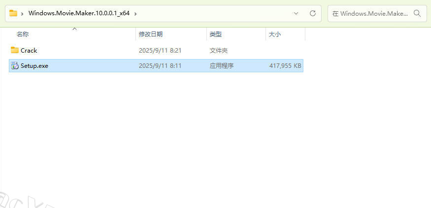This screenshot has height=208, width=431.
Task: Sort by the 类型 column header
Action: point(216,34)
